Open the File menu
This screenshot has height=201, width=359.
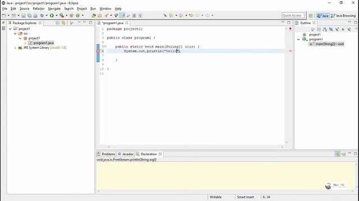(4, 9)
